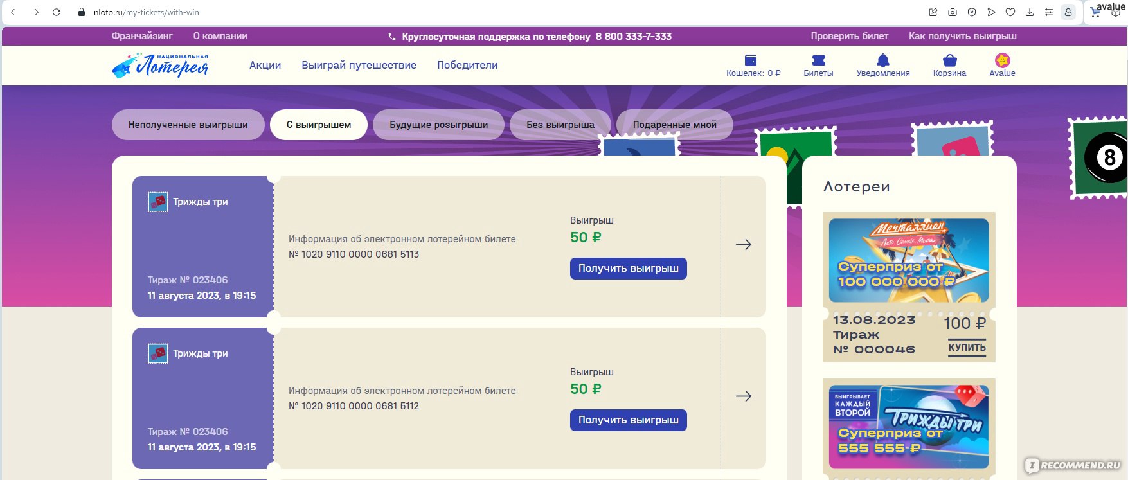1128x480 pixels.
Task: Click the first ticket's Тираж № 023406 text
Action: tap(188, 280)
